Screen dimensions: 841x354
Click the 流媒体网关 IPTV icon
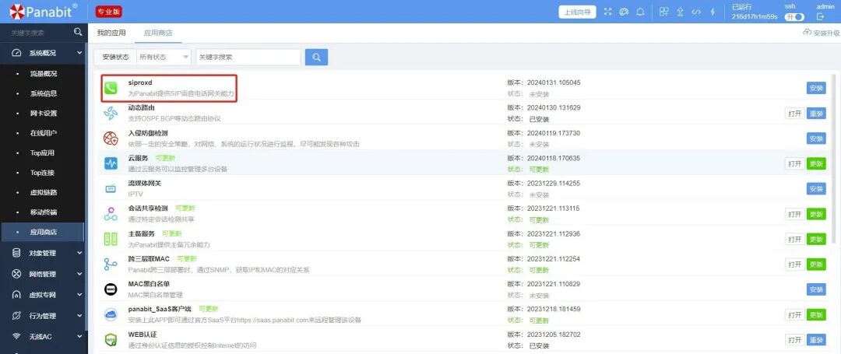(x=111, y=188)
